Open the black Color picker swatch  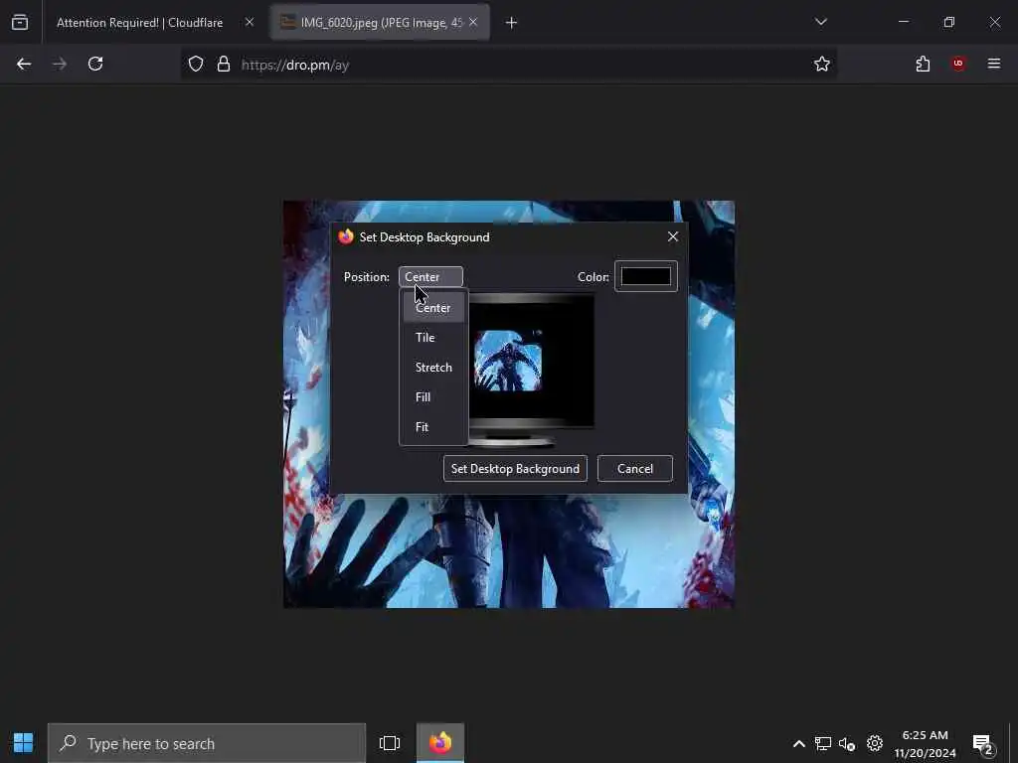point(646,276)
